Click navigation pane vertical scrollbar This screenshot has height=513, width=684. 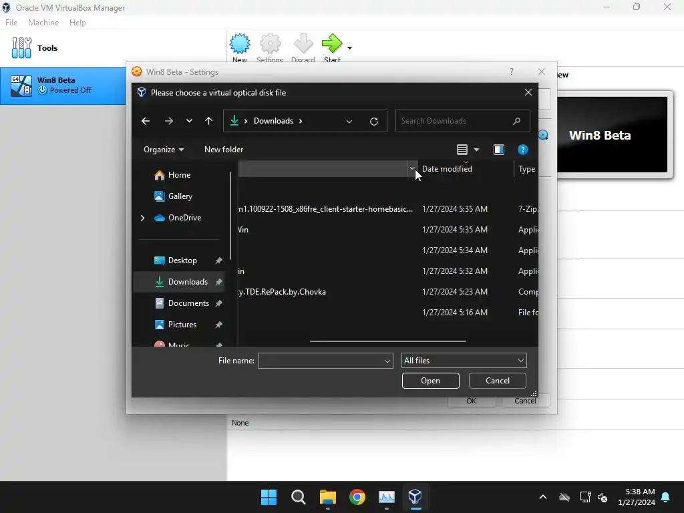pyautogui.click(x=230, y=216)
